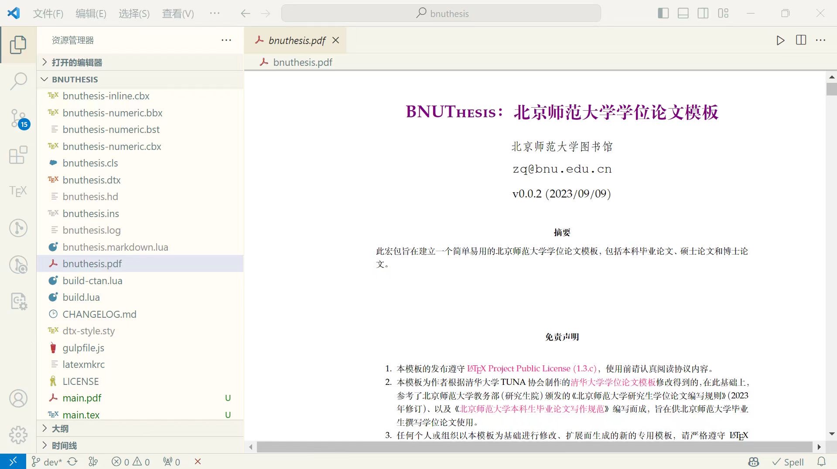The width and height of the screenshot is (837, 469).
Task: Open bnuthesis.ins file
Action: [140, 214]
